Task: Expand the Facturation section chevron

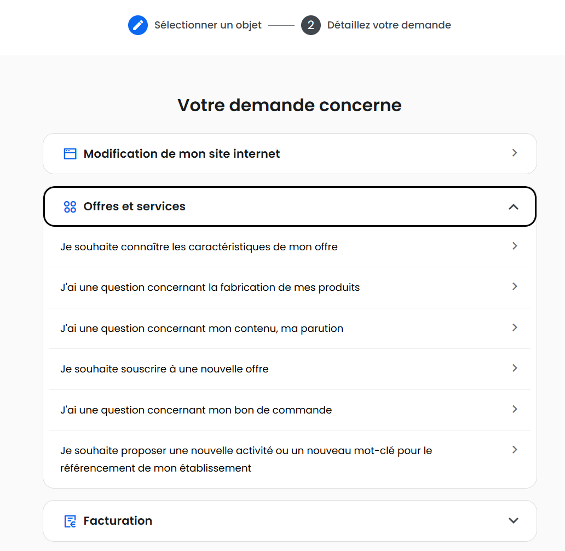Action: (513, 521)
